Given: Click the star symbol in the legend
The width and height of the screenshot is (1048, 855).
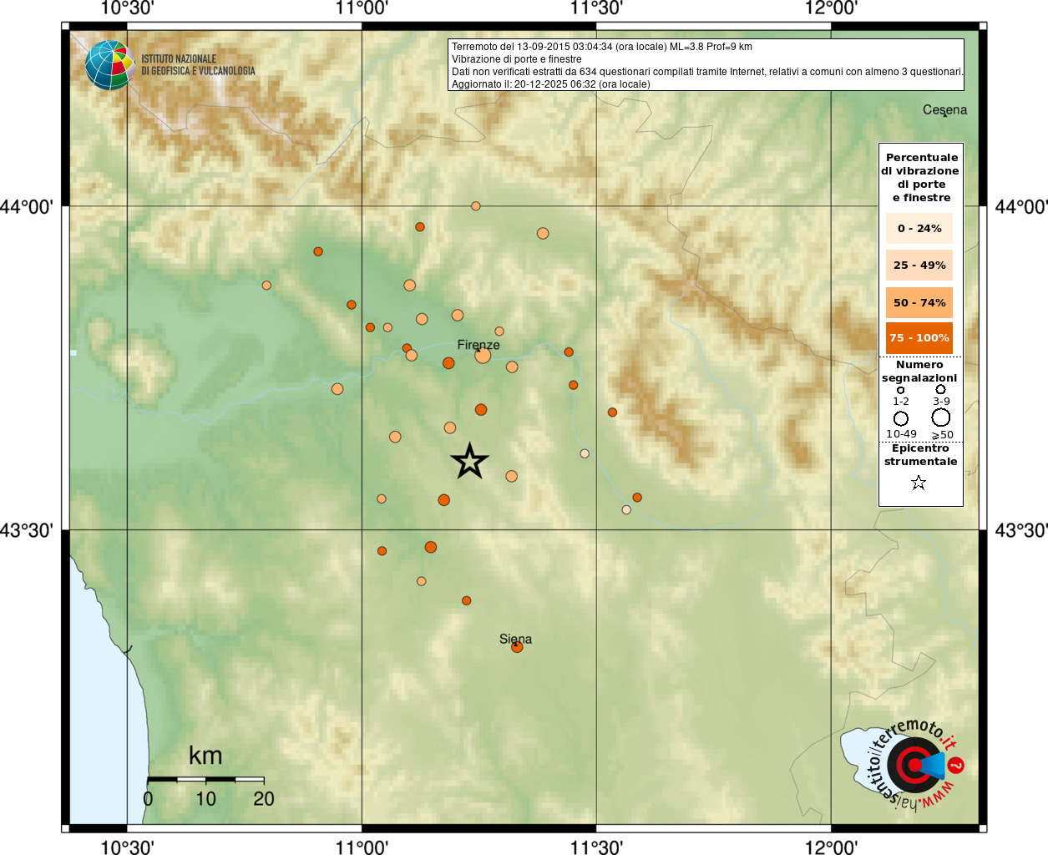Looking at the screenshot, I should click(x=919, y=483).
